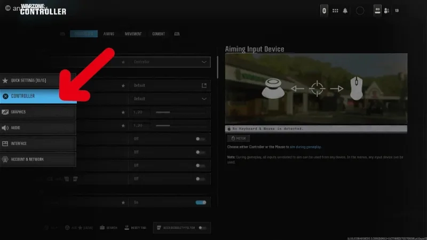
Task: Click the lock icon beside the no-keyboard notice
Action: (x=229, y=129)
